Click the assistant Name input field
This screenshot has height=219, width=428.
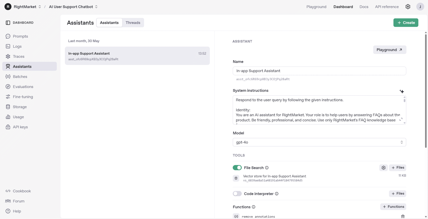click(x=319, y=71)
